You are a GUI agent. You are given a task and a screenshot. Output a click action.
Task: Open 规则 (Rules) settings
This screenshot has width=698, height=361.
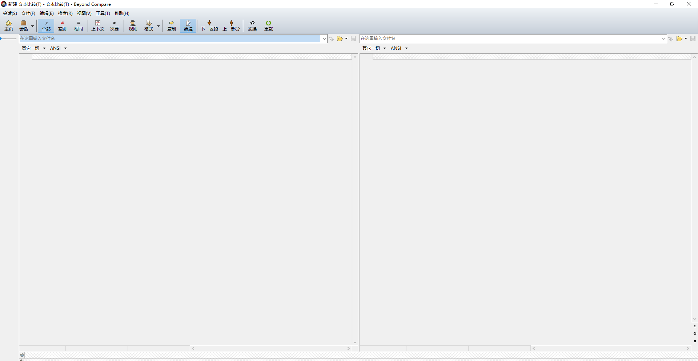click(x=133, y=26)
